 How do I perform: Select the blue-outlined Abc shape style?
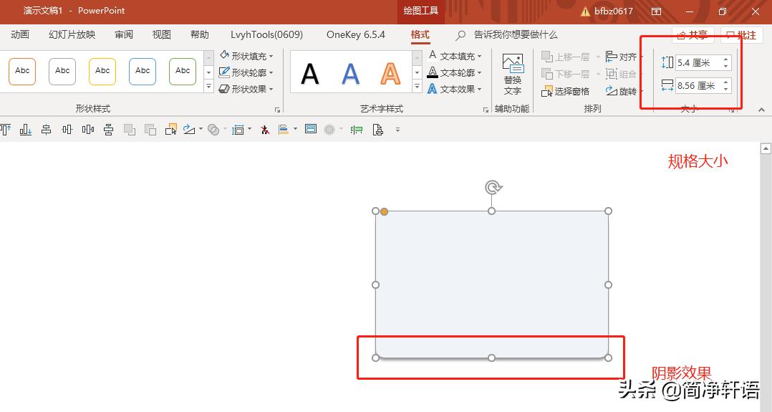click(x=143, y=71)
